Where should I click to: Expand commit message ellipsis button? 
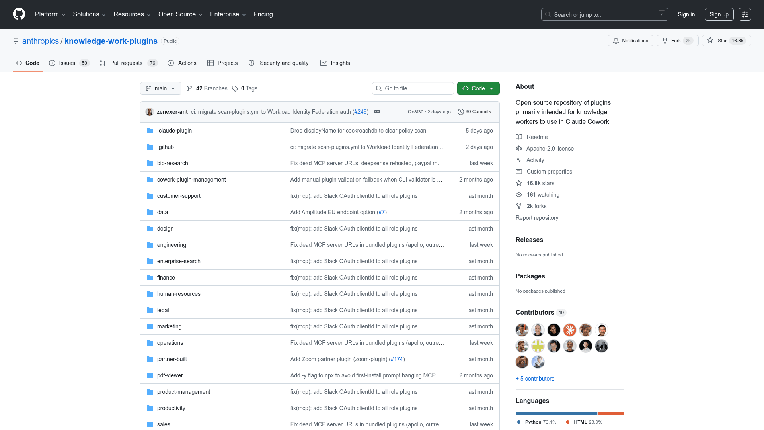click(377, 112)
